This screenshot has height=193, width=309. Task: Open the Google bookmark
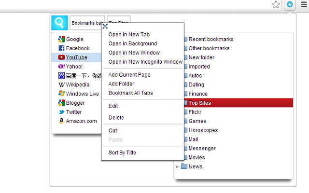75,39
